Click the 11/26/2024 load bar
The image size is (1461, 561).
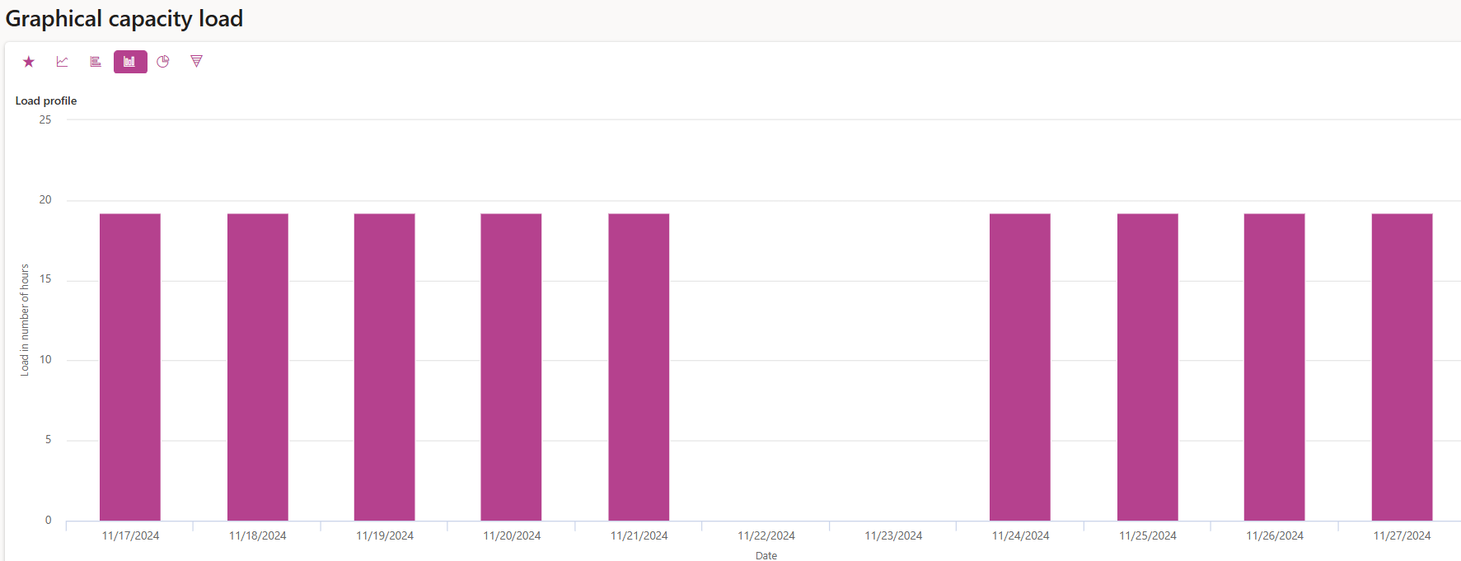click(1275, 367)
